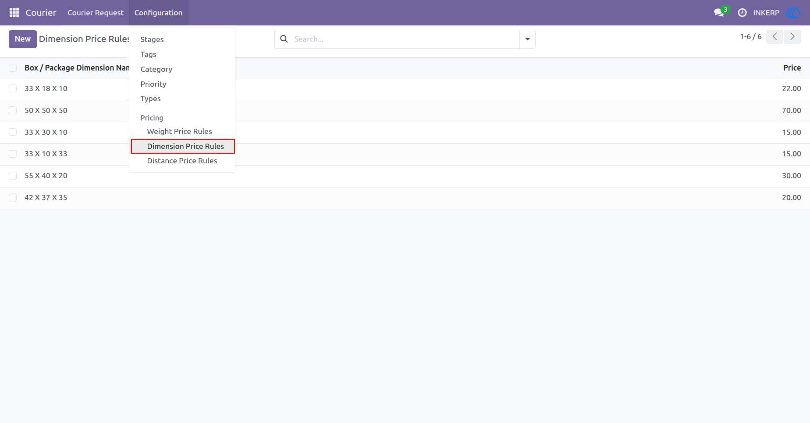This screenshot has width=810, height=423.
Task: Sort by Box / Package Dimension Name header
Action: point(77,68)
